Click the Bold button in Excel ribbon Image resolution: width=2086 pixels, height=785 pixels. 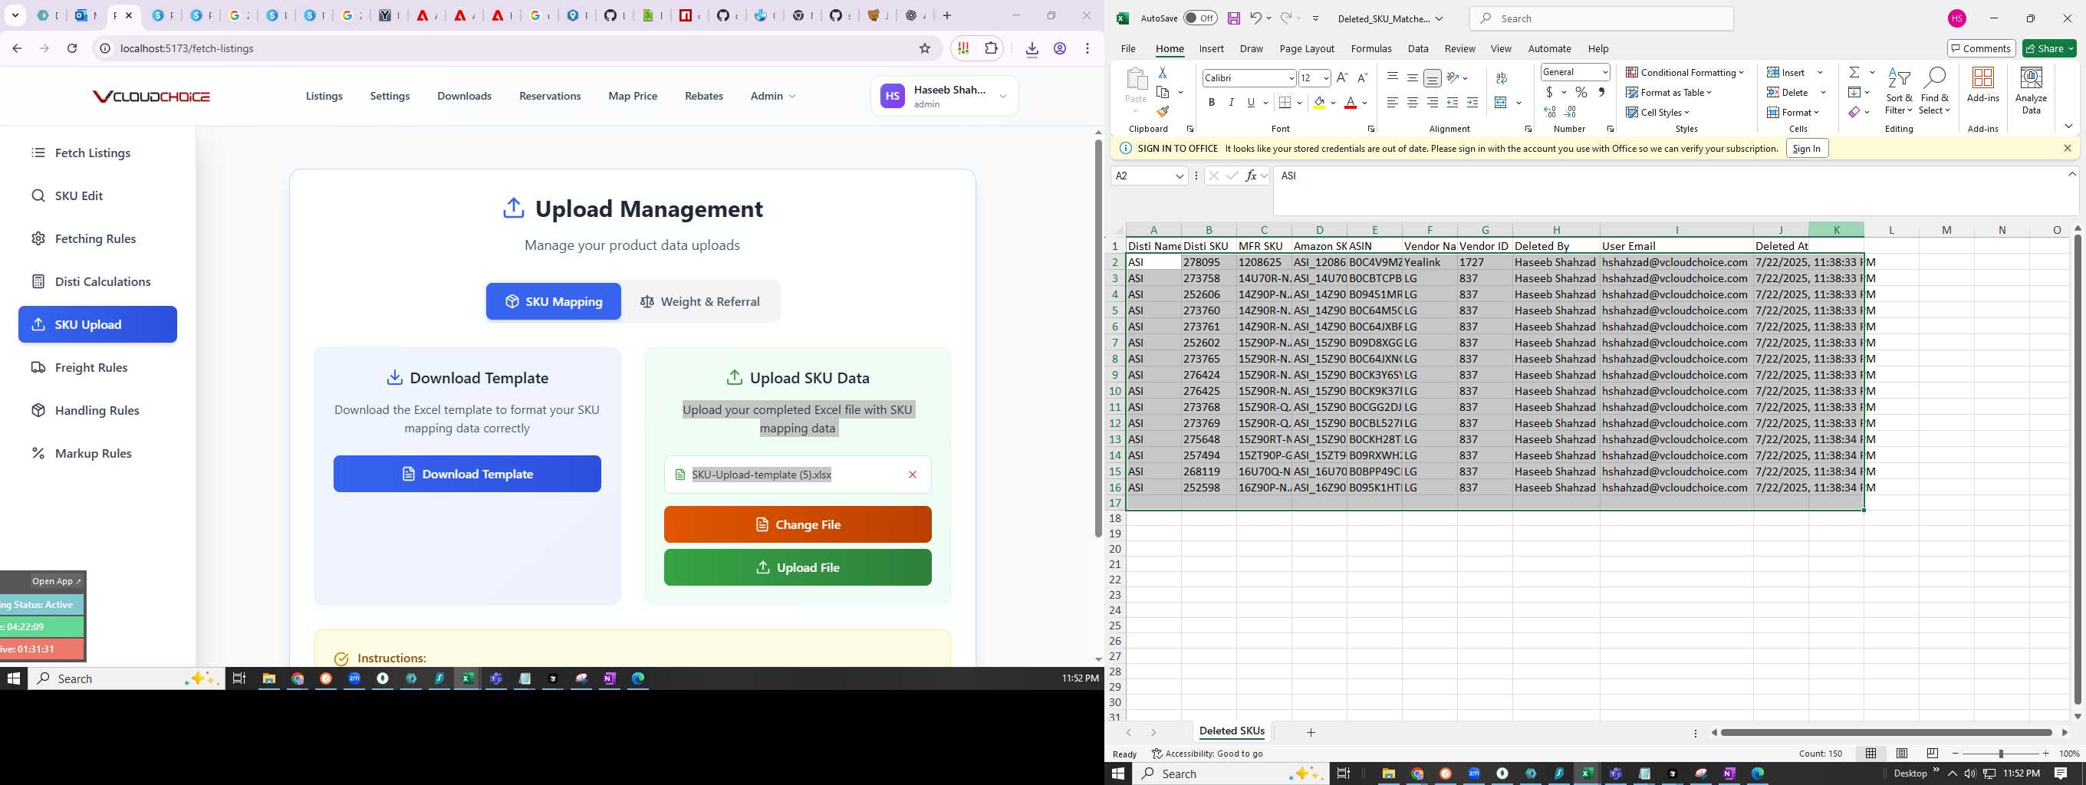tap(1212, 103)
